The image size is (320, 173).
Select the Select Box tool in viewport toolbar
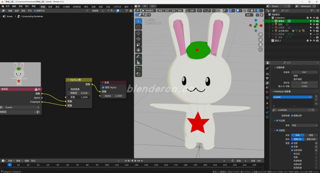click(138, 21)
